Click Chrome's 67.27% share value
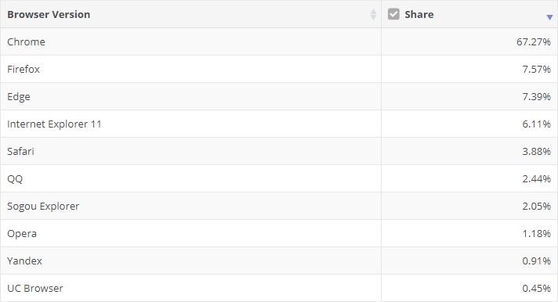Image resolution: width=558 pixels, height=302 pixels. point(534,42)
